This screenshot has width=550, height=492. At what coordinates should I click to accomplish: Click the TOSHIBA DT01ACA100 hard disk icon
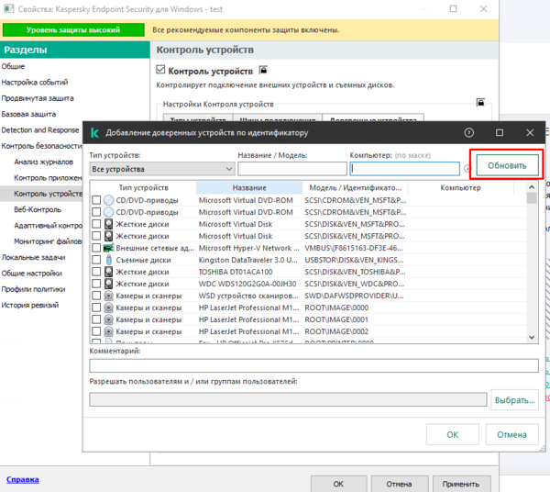click(x=108, y=272)
